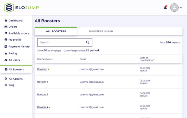Click the search magnifier icon
The height and width of the screenshot is (118, 187).
pyautogui.click(x=88, y=42)
